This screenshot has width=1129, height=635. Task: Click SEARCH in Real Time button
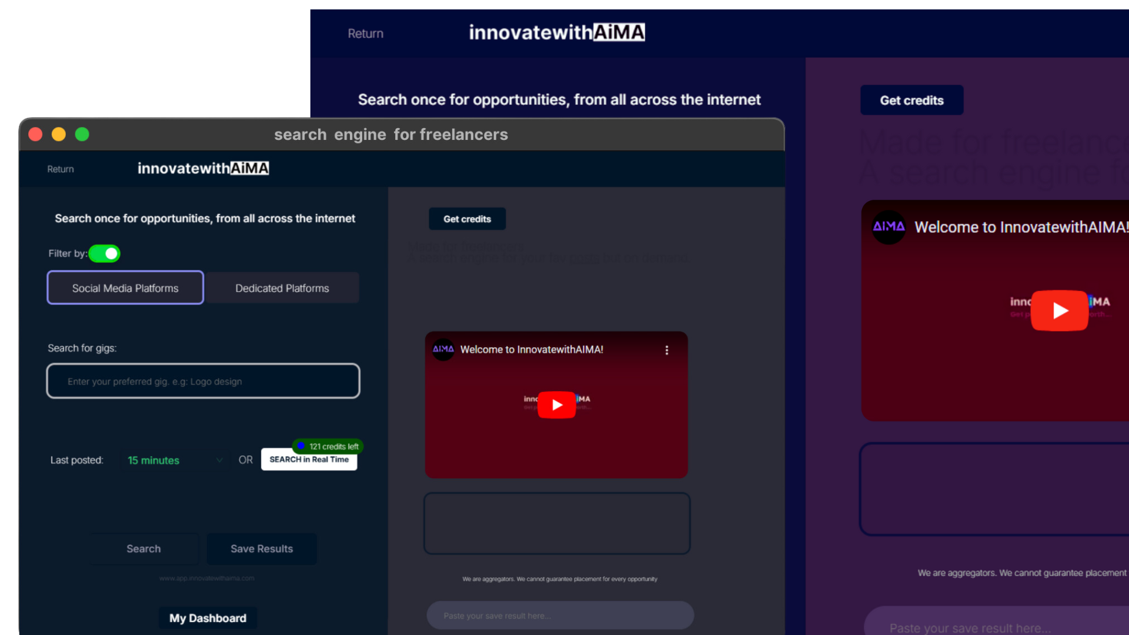tap(309, 460)
